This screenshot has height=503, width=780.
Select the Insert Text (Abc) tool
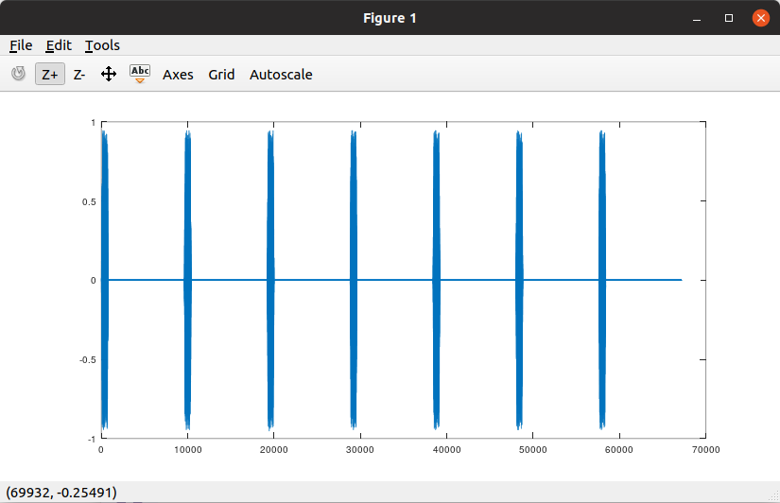(140, 74)
